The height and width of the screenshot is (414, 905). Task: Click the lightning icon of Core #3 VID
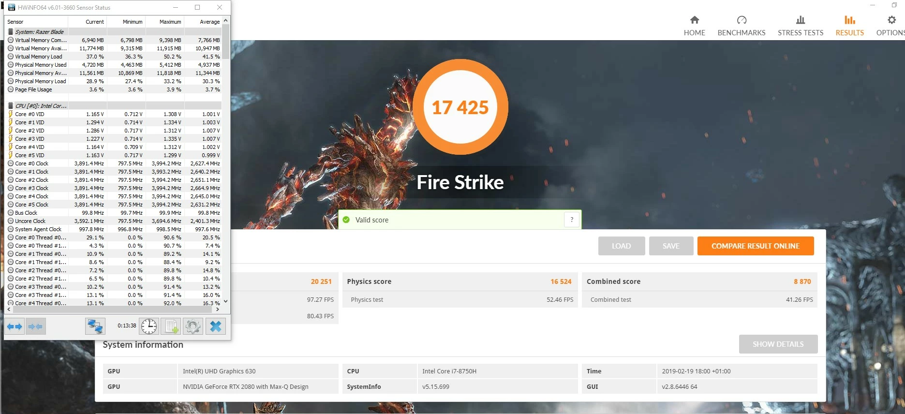coord(11,139)
